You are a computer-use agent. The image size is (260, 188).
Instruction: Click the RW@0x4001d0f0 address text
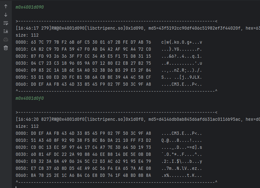[67, 119]
